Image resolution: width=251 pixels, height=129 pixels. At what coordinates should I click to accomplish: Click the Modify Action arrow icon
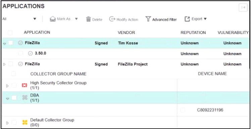(x=112, y=19)
